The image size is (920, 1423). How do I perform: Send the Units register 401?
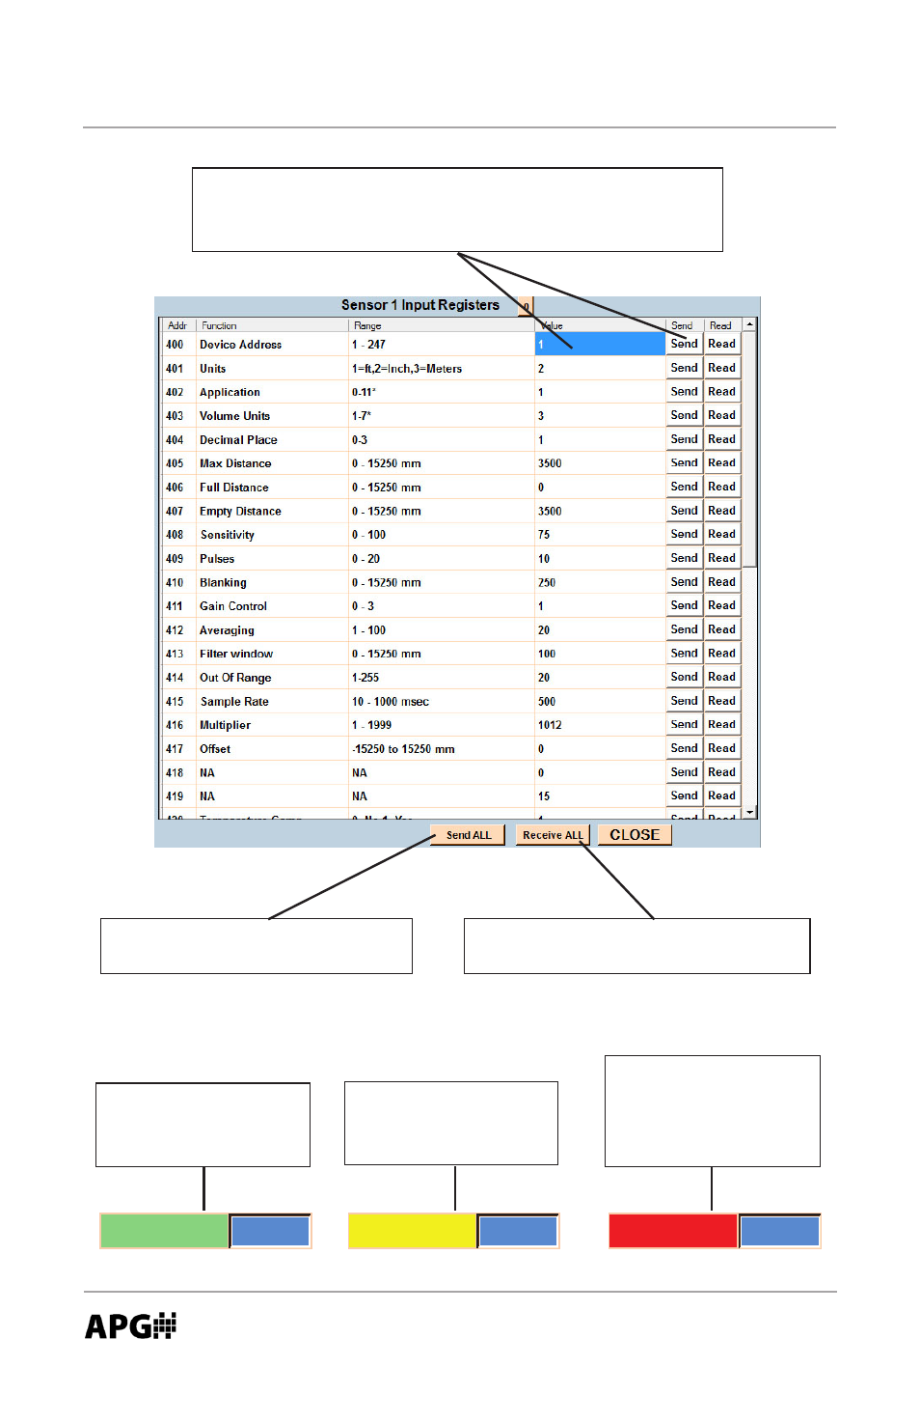(684, 368)
